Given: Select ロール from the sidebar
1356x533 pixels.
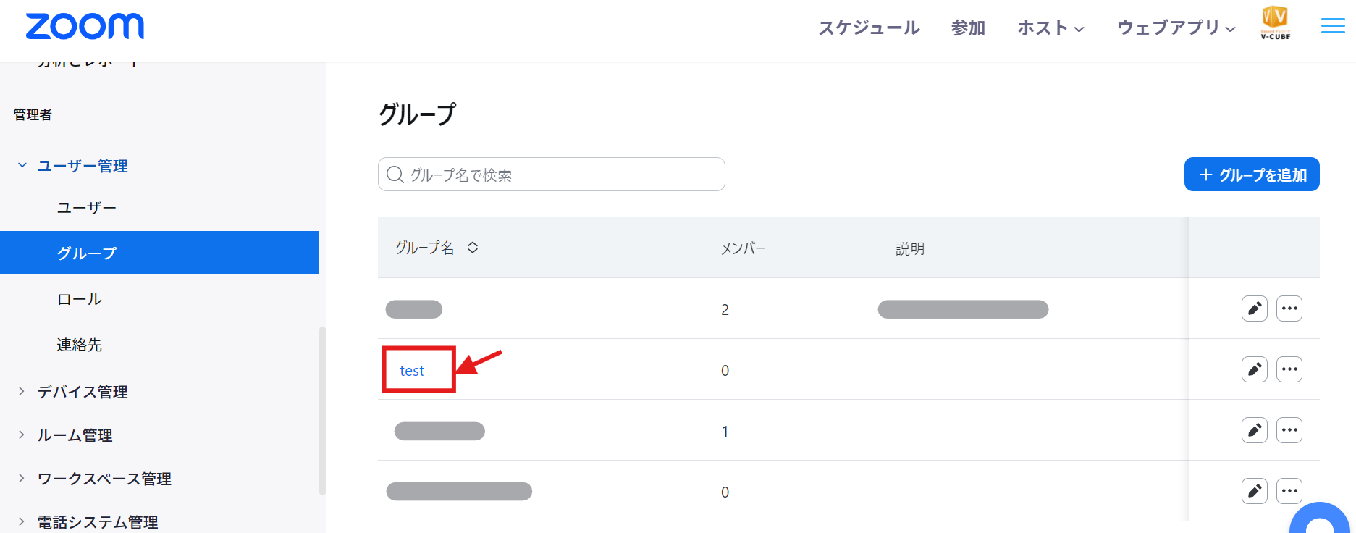Looking at the screenshot, I should (x=80, y=298).
